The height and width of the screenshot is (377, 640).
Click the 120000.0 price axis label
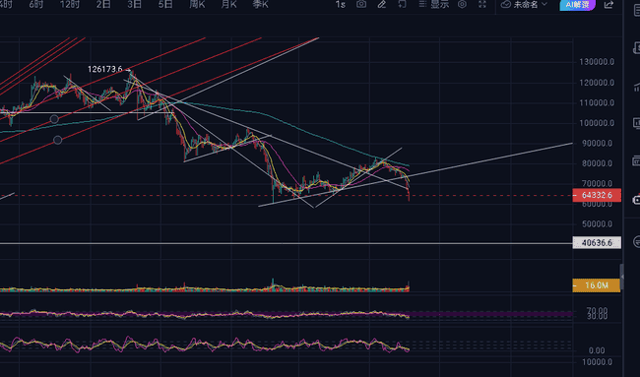(597, 83)
